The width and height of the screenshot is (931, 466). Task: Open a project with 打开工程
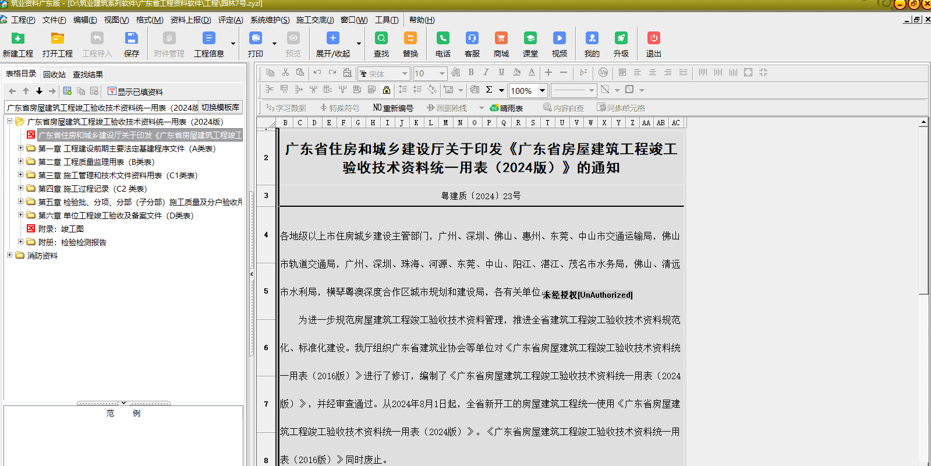57,44
